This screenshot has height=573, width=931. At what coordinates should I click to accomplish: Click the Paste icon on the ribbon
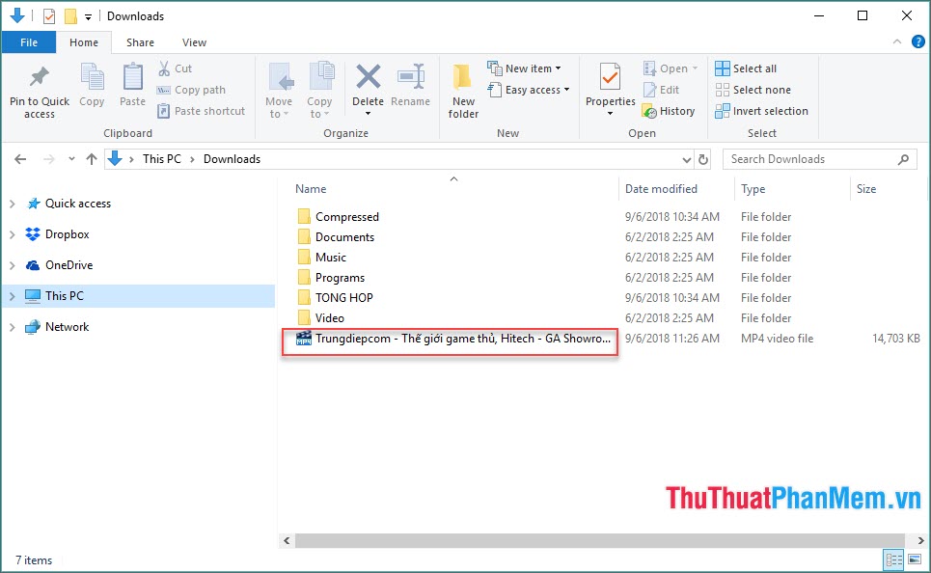click(x=132, y=87)
